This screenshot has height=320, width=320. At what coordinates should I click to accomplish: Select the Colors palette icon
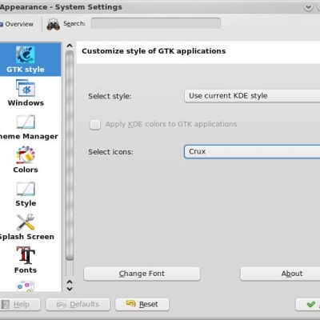coord(26,155)
